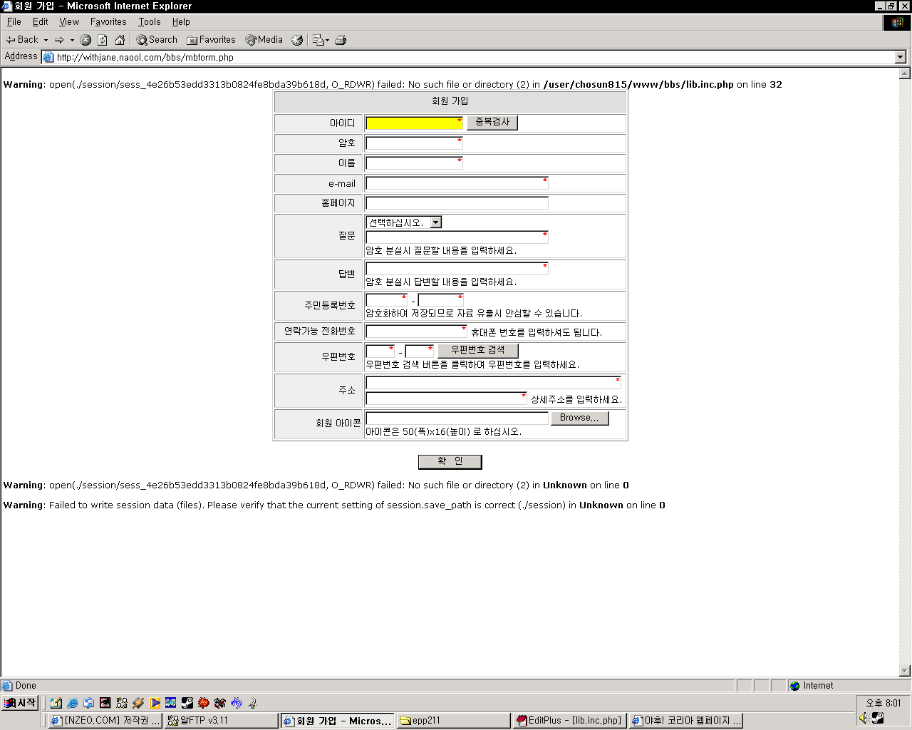Switch to EditPlus lib.inc.php taskbar window
Viewport: 912px width, 730px height.
coord(570,721)
